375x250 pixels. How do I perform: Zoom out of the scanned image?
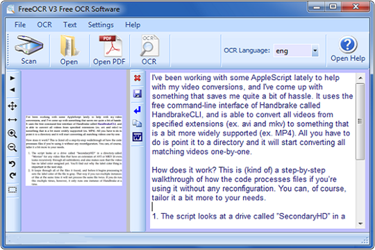[x=12, y=147]
